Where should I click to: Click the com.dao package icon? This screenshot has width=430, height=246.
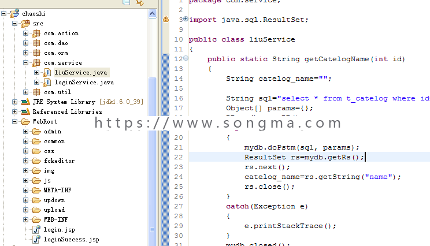(36, 43)
